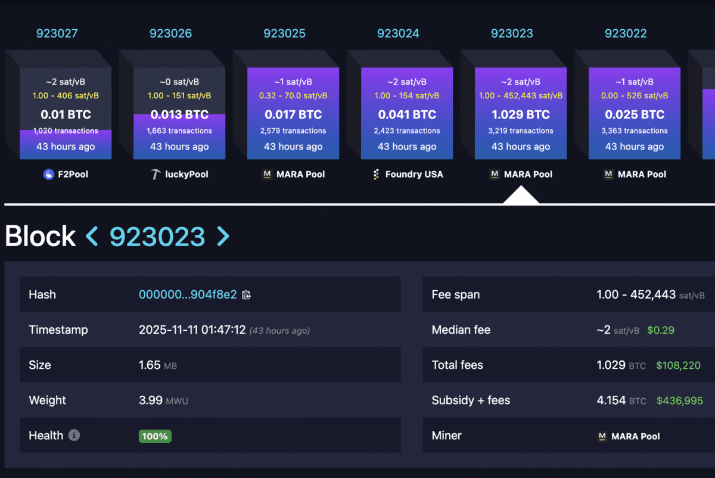Select the purple block 923024 visualization
This screenshot has width=715, height=478.
point(407,113)
